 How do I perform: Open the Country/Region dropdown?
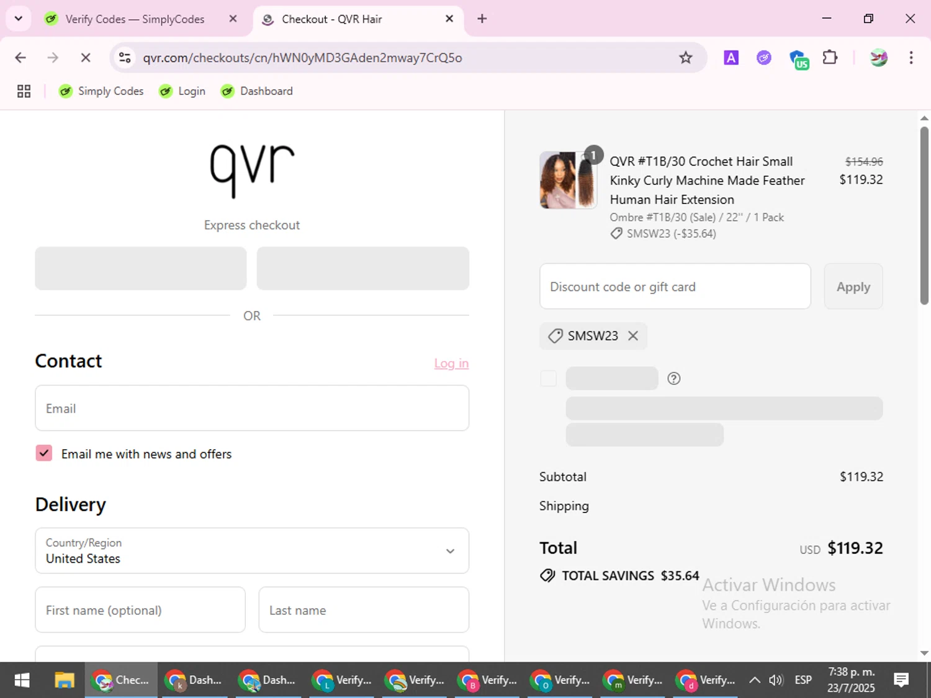252,551
